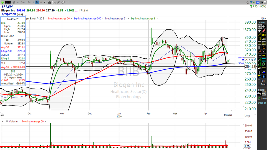Screen dimensions: 267x150
Task: Click the add-indicator grid icon
Action: (x=54, y=2)
